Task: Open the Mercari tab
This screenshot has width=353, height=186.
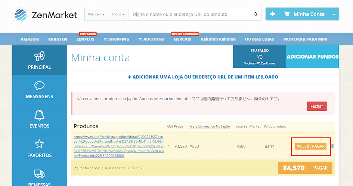Action: 182,39
